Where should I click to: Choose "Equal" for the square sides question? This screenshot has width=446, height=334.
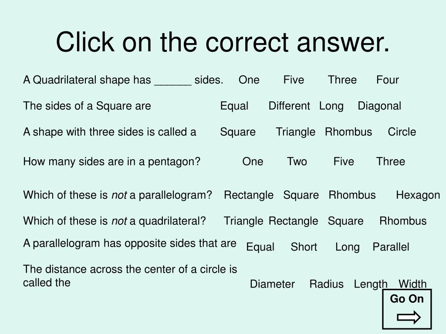[234, 106]
